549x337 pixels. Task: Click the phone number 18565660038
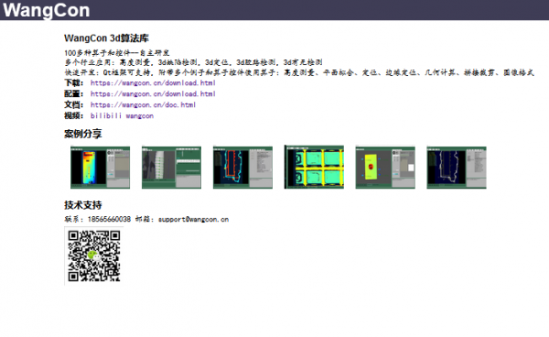tap(109, 219)
